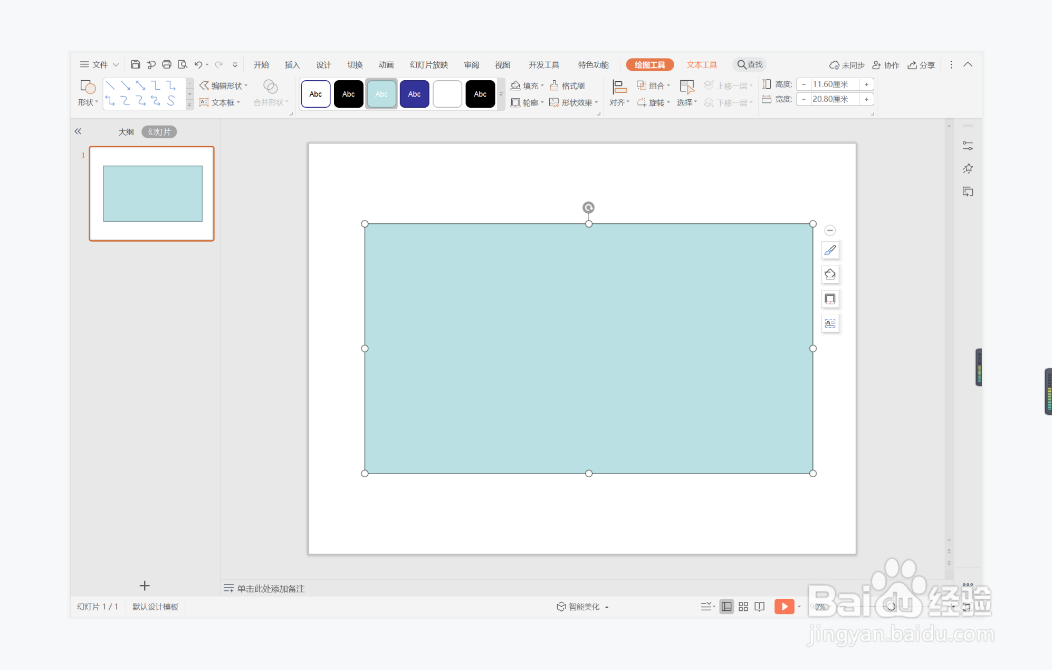
Task: Click the 格式刷 format painter
Action: (567, 86)
